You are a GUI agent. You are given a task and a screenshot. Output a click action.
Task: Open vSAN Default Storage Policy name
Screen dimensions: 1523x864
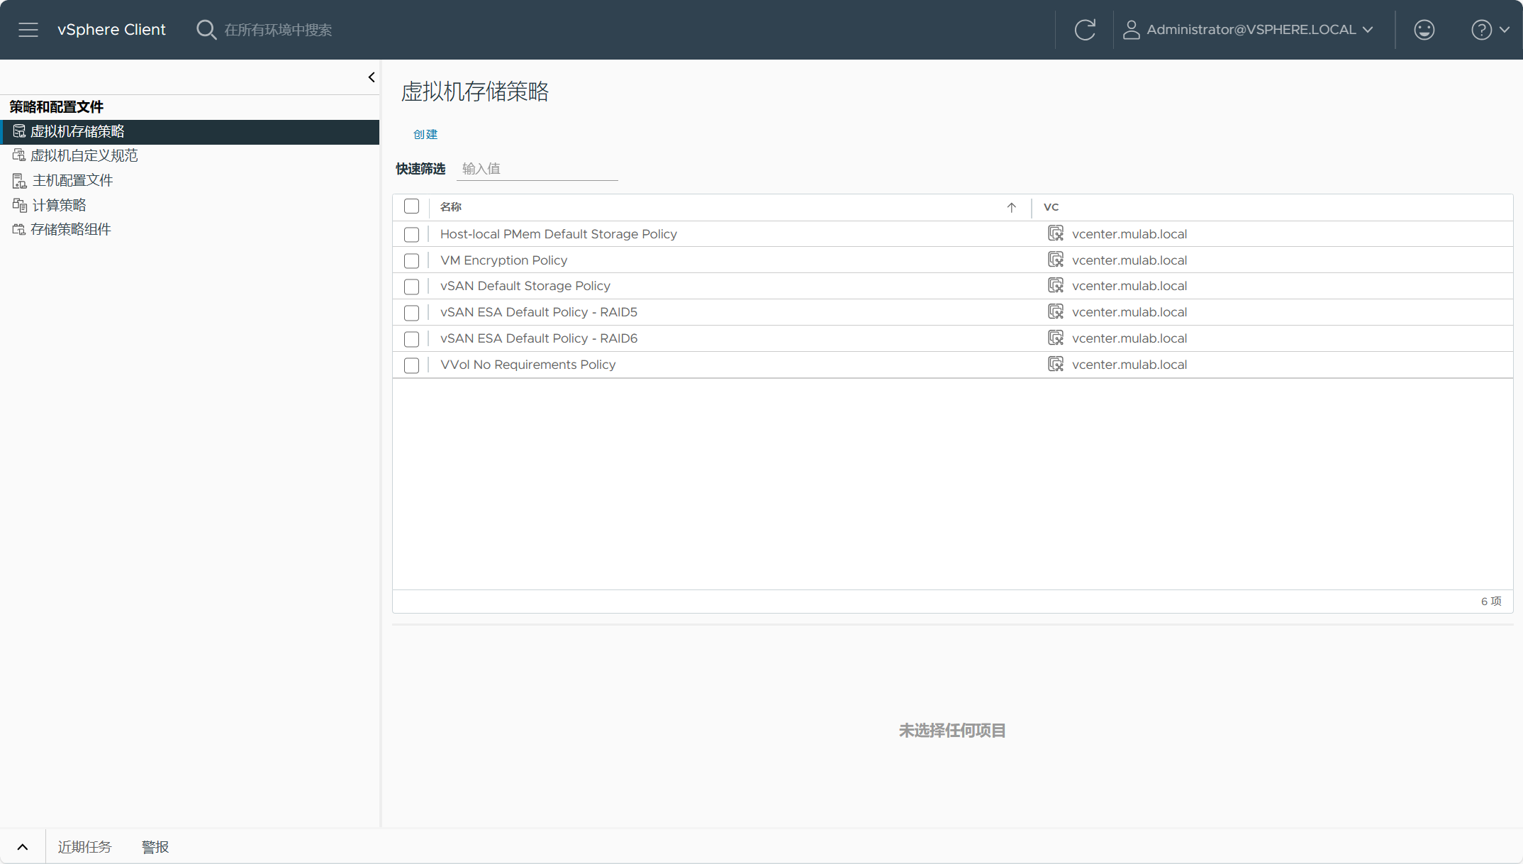pos(525,286)
